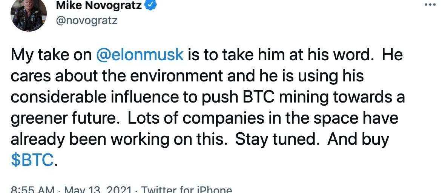Click the 'And buy' text before cashtag

click(358, 139)
